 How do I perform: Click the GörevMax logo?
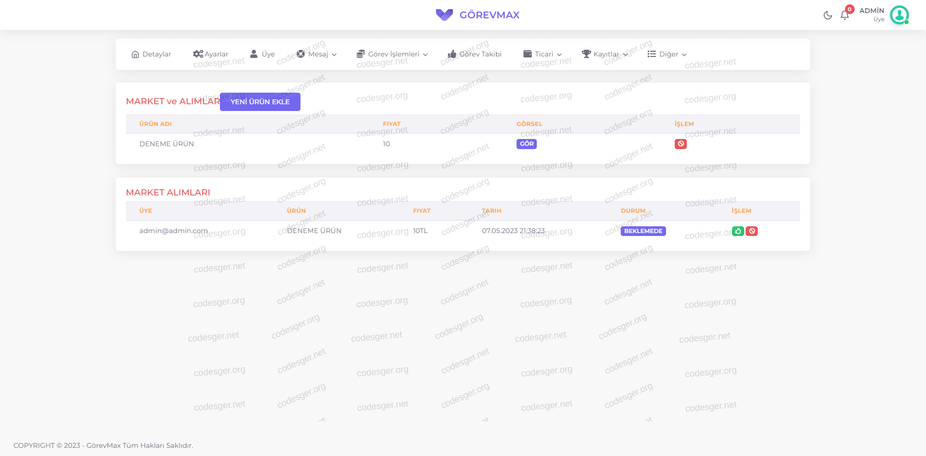[x=477, y=15]
